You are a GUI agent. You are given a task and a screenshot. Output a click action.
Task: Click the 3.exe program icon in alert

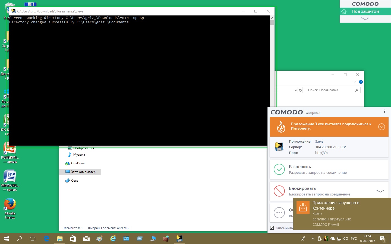(279, 147)
